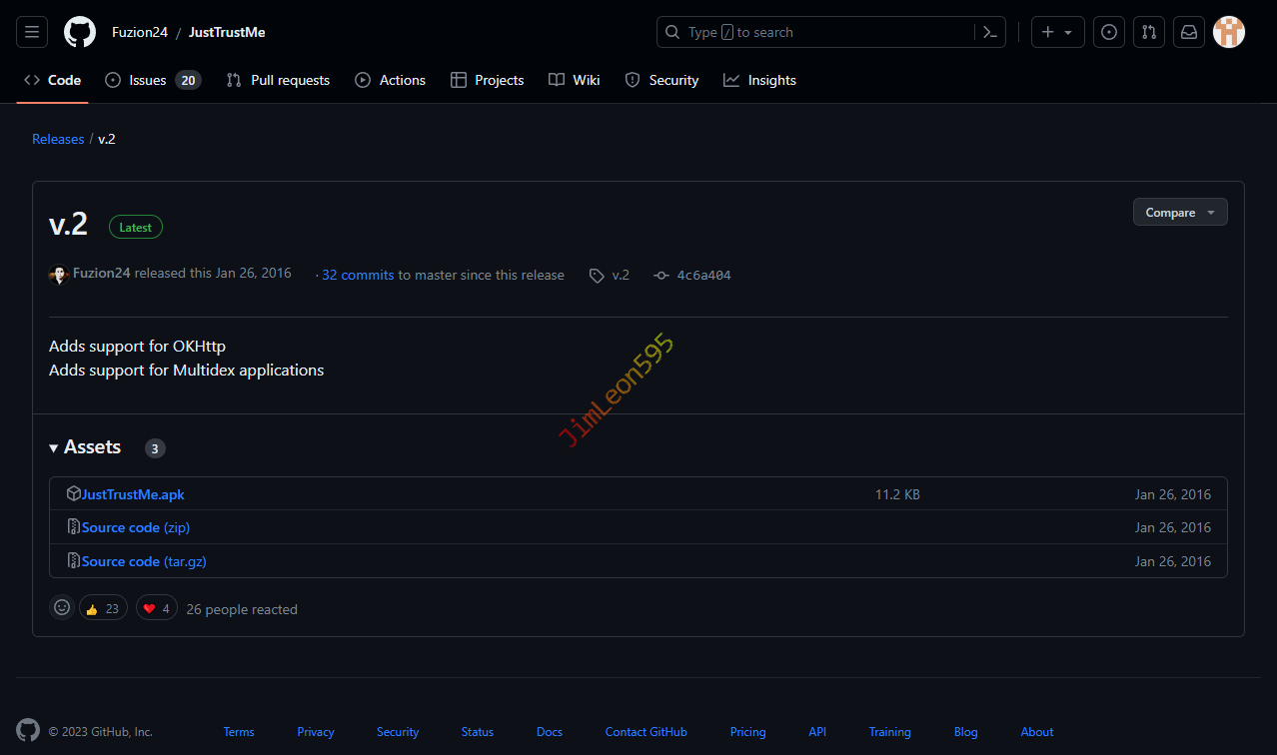Open the Pull requests shortcut icon in header
This screenshot has width=1277, height=755.
click(1149, 32)
